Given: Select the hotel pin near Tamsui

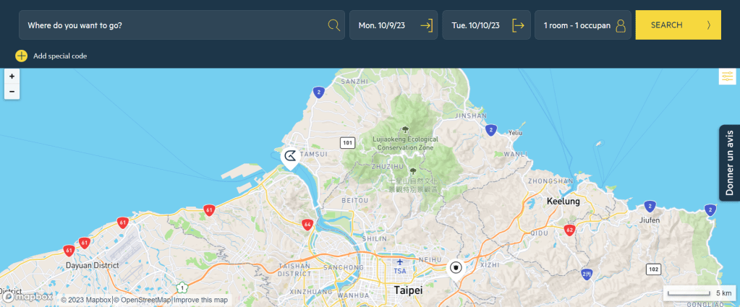Looking at the screenshot, I should tap(290, 157).
